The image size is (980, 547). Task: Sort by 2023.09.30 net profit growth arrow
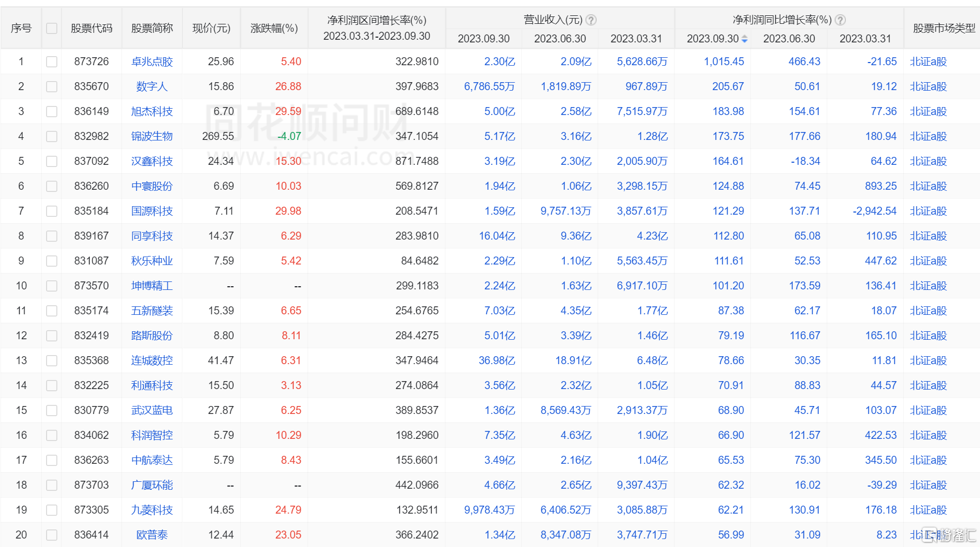pyautogui.click(x=745, y=39)
